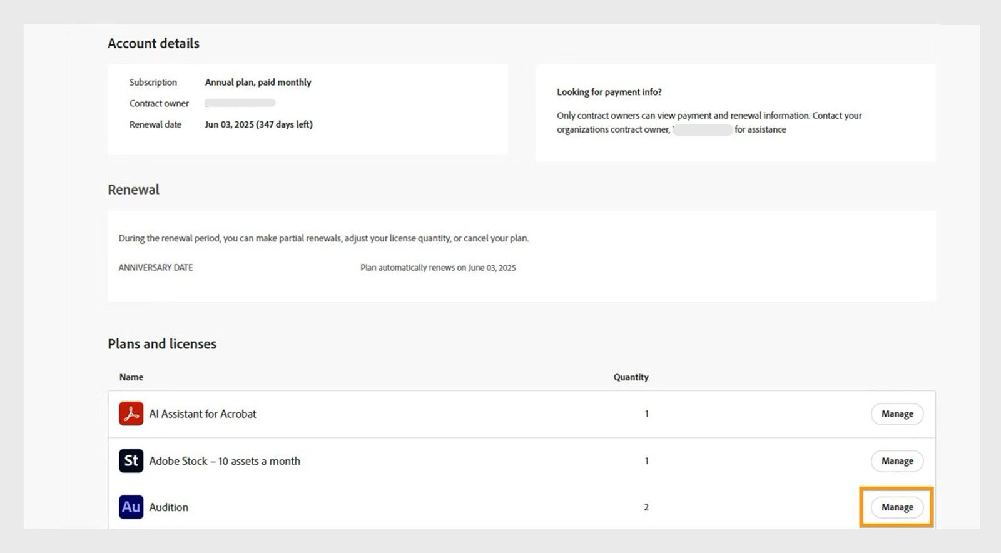Click the redacted Contract owner name in Account details
This screenshot has height=553, width=1001.
(x=240, y=103)
